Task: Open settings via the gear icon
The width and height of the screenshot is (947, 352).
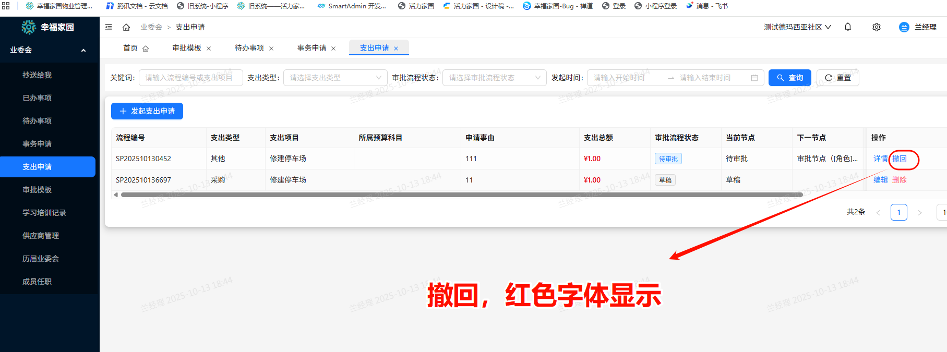Action: (877, 27)
